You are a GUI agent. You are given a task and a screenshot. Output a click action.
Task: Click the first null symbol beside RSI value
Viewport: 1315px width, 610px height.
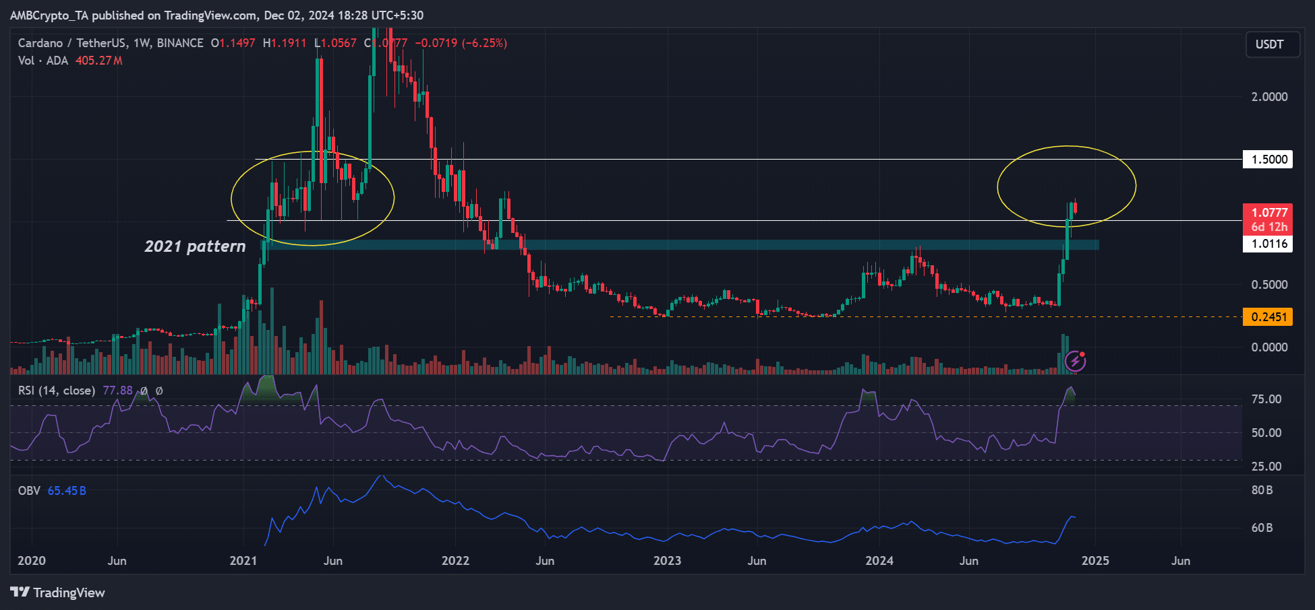click(x=144, y=391)
